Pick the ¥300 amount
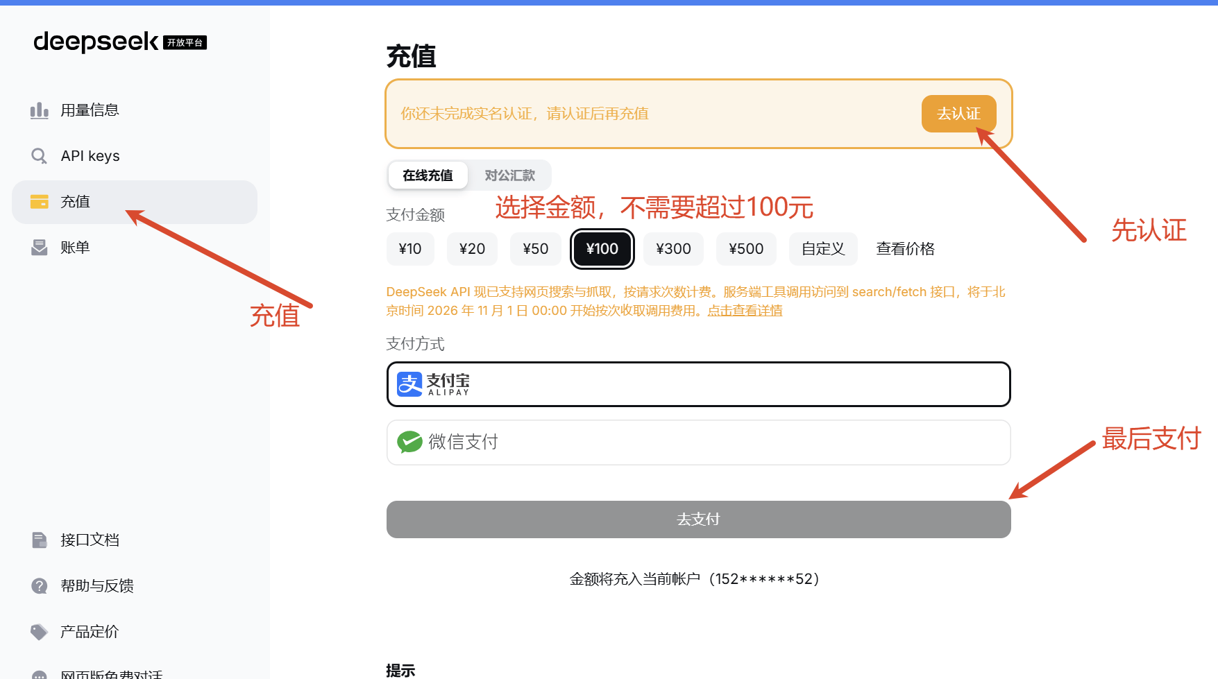The width and height of the screenshot is (1218, 679). coord(673,249)
